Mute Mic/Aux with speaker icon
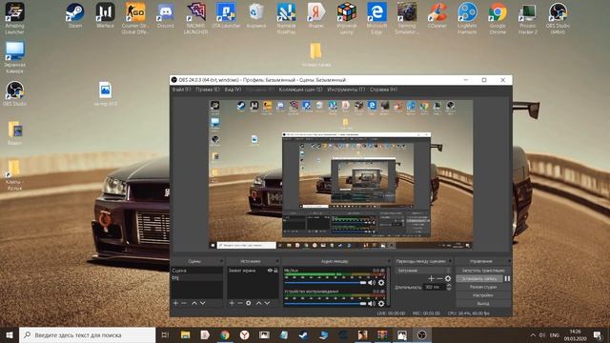Image resolution: width=610 pixels, height=343 pixels. coord(372,283)
